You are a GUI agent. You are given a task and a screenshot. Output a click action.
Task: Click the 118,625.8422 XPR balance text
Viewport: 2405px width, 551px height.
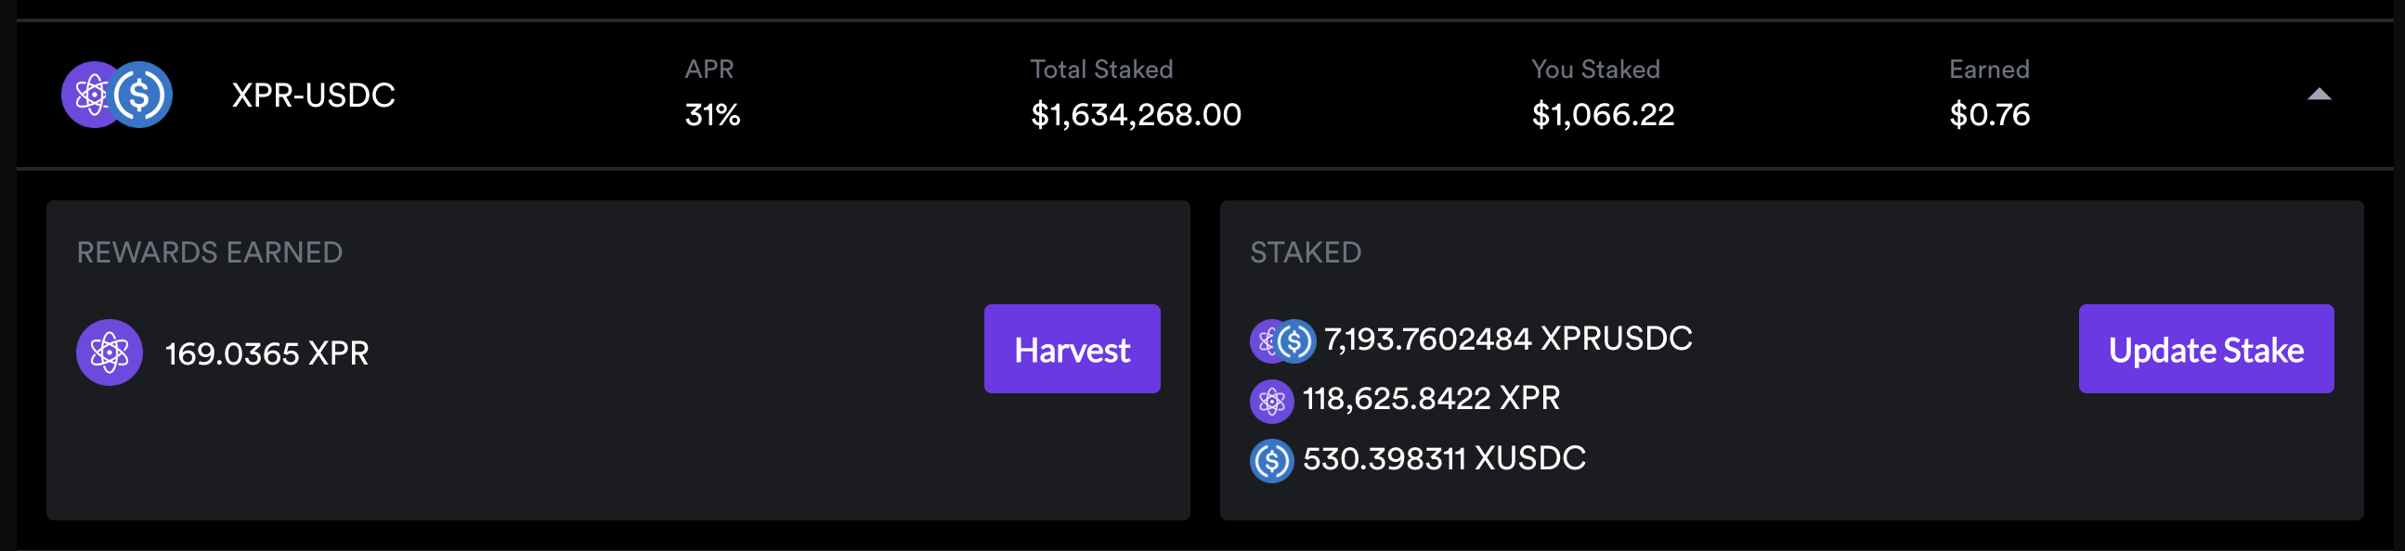point(1431,398)
